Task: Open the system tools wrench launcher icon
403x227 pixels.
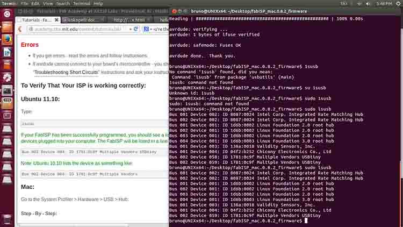Action: 7,77
